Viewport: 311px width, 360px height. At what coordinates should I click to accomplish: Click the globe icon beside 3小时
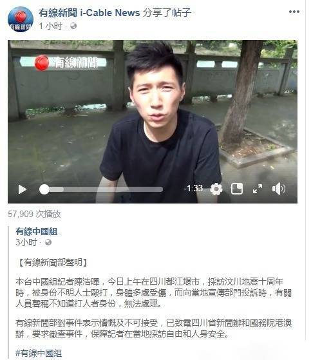(48, 242)
